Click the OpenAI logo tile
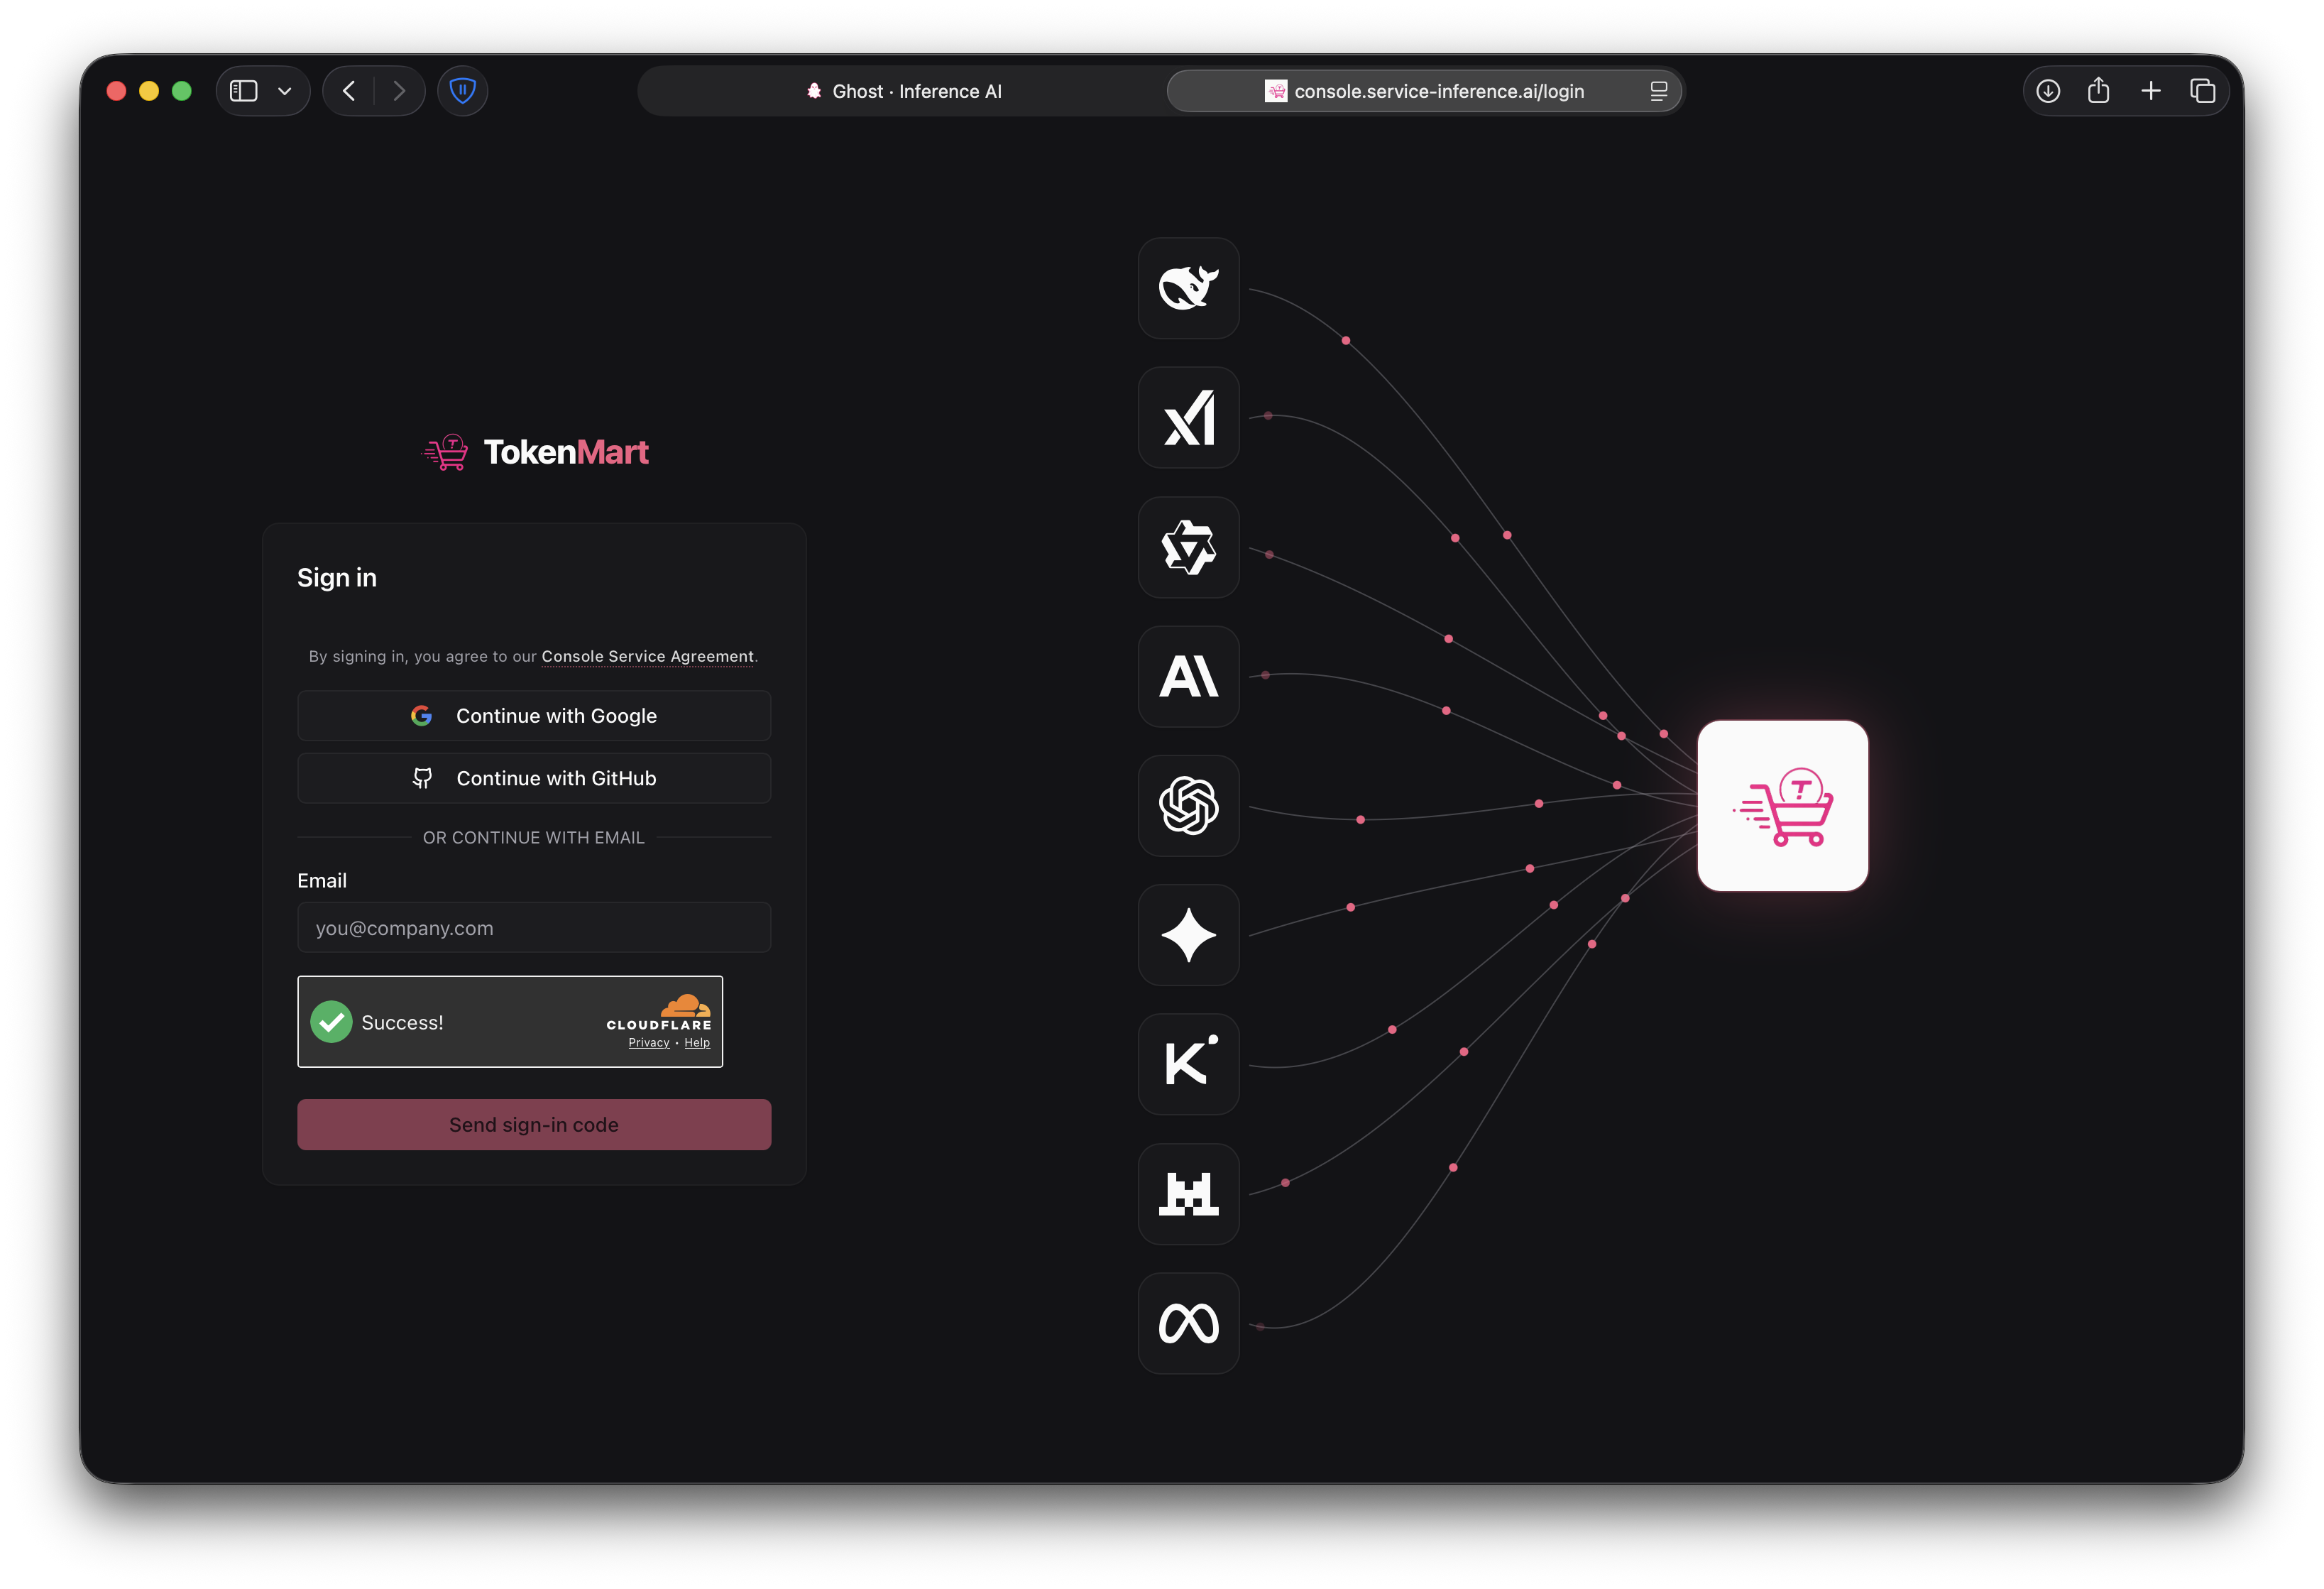2324x1589 pixels. click(x=1188, y=806)
